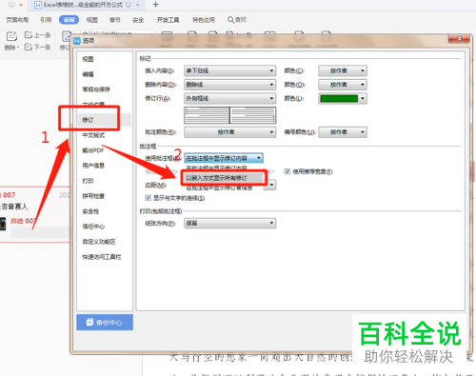Image resolution: width=476 pixels, height=376 pixels.
Task: Click the W document icon on the Excel tab
Action: coord(38,5)
